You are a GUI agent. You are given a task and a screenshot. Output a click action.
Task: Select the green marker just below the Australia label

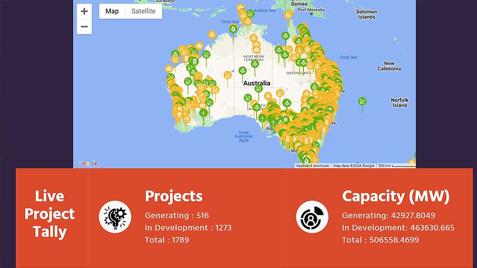point(259,89)
